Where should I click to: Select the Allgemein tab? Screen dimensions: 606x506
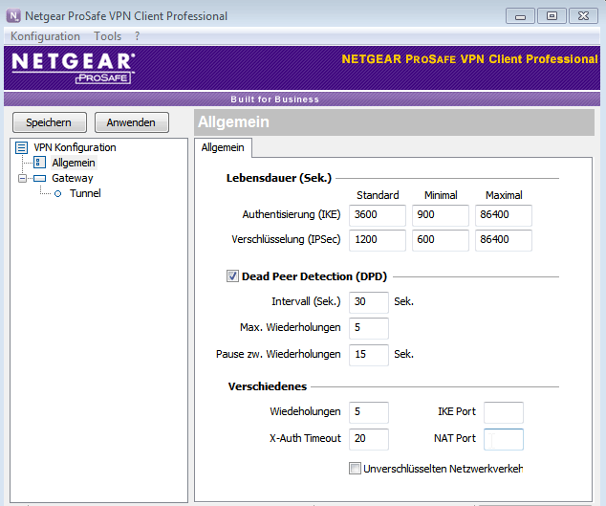223,147
